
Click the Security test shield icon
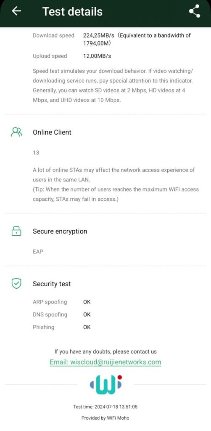click(16, 284)
